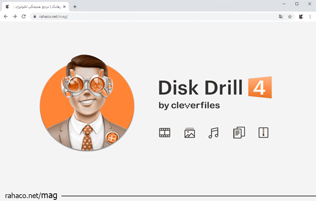
Task: Click the film strip video recovery icon
Action: (164, 132)
